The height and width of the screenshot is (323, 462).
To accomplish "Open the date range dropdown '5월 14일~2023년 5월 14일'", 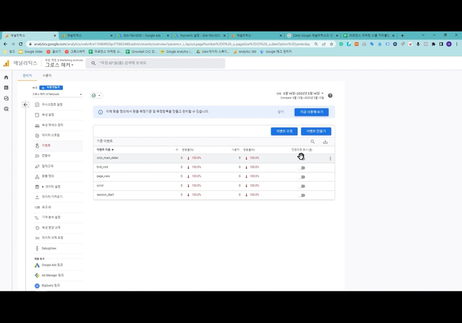I will coord(303,94).
